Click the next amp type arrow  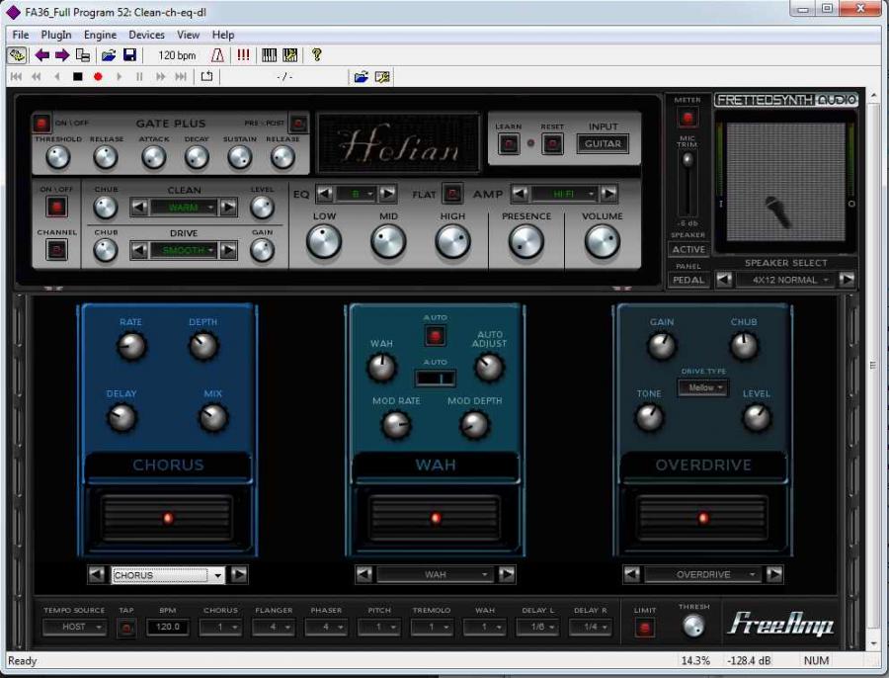pyautogui.click(x=608, y=194)
